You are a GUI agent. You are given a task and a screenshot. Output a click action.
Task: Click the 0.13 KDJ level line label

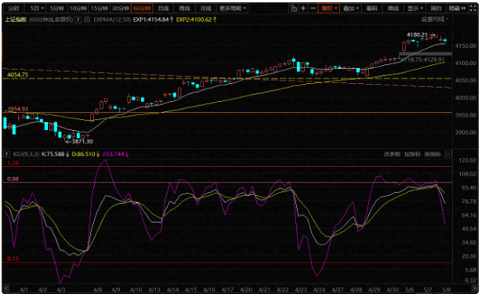13,259
